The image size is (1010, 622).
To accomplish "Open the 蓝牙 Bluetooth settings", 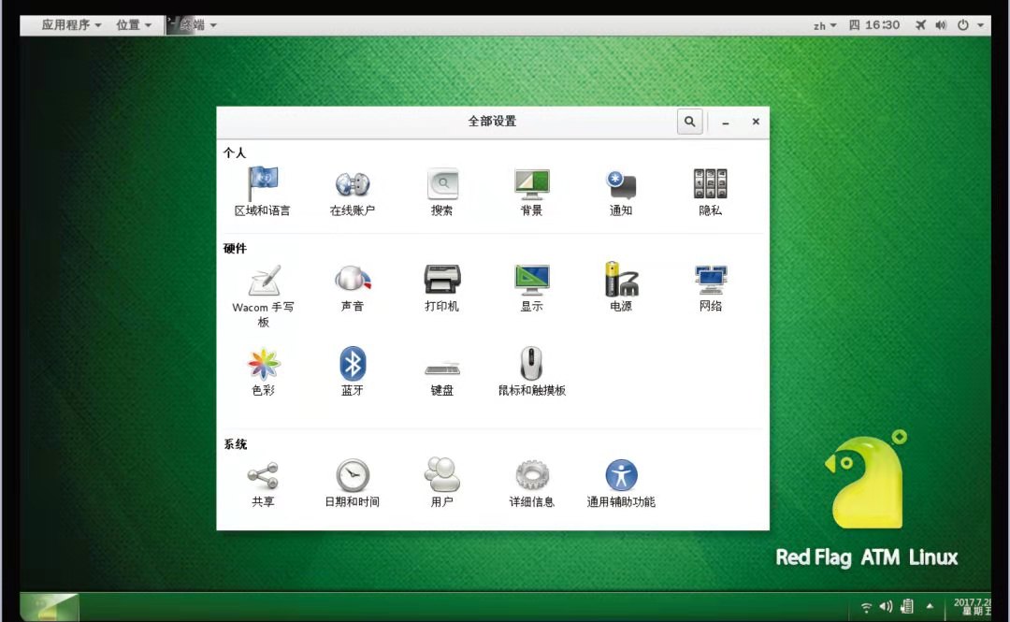I will (353, 372).
